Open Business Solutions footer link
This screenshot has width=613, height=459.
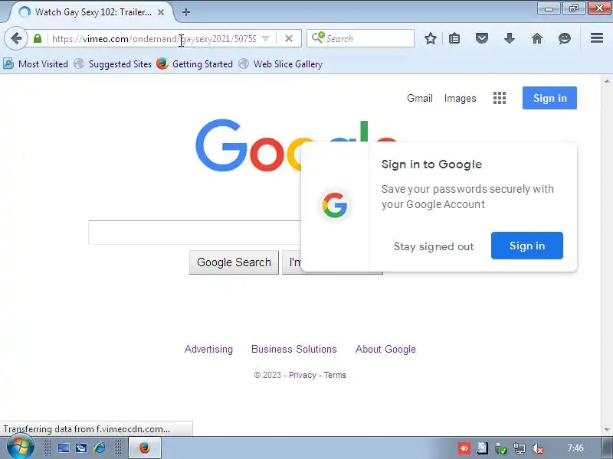(293, 349)
